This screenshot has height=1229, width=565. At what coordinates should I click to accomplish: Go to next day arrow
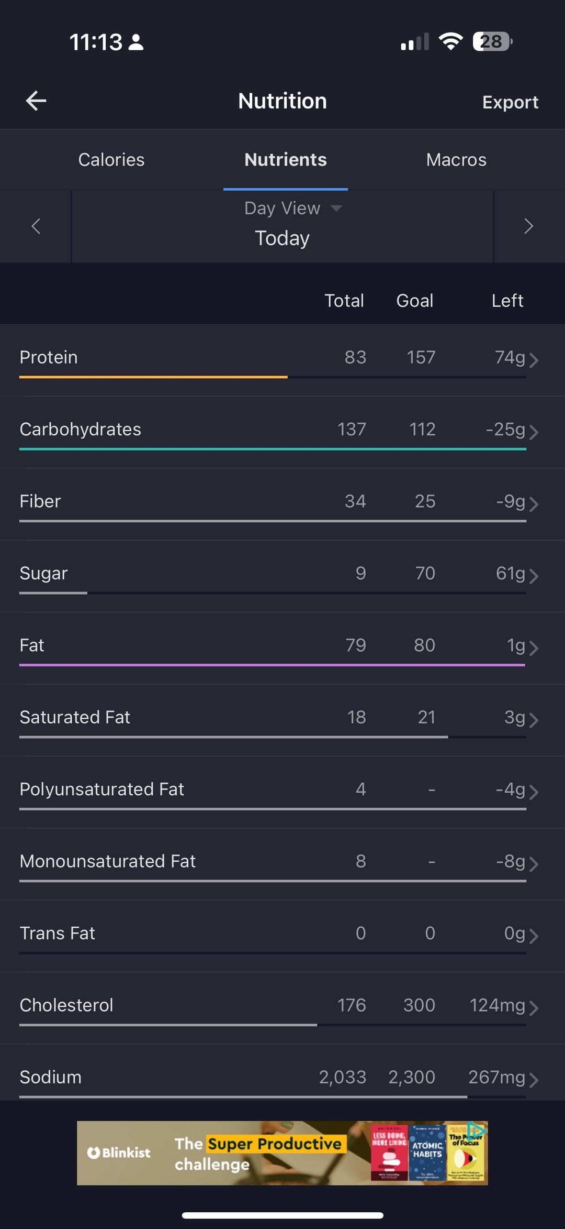pyautogui.click(x=528, y=226)
